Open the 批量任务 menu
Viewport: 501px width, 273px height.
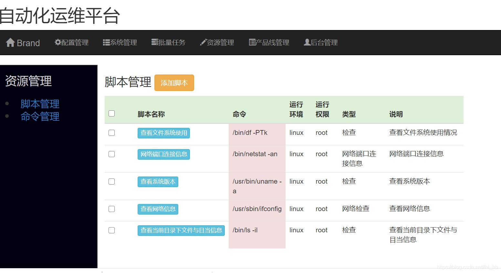click(168, 43)
